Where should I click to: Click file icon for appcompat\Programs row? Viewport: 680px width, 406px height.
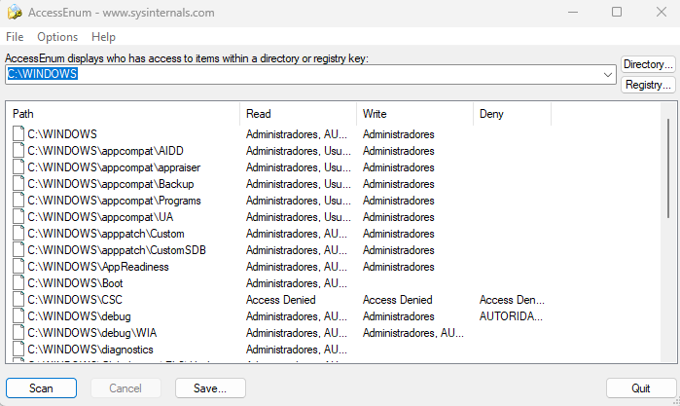18,200
